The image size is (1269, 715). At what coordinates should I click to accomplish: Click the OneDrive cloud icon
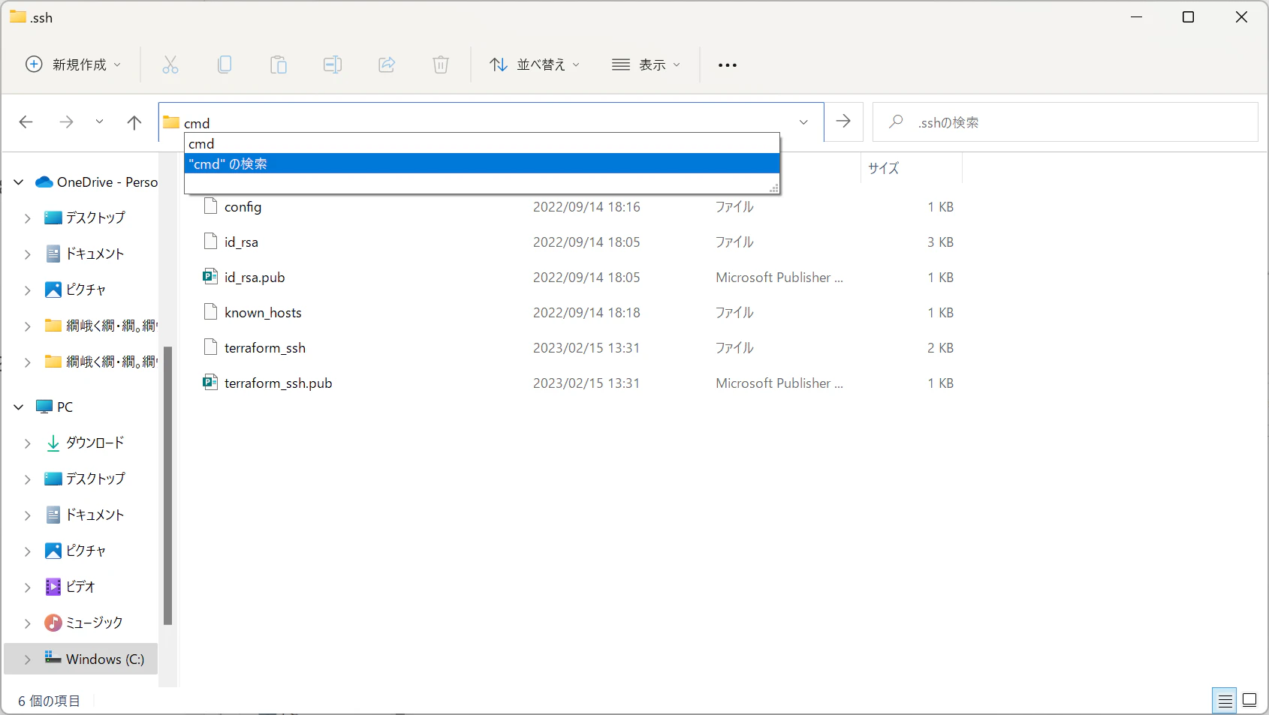coord(44,182)
